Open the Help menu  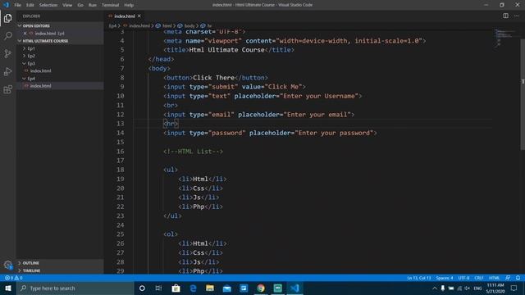coord(129,5)
